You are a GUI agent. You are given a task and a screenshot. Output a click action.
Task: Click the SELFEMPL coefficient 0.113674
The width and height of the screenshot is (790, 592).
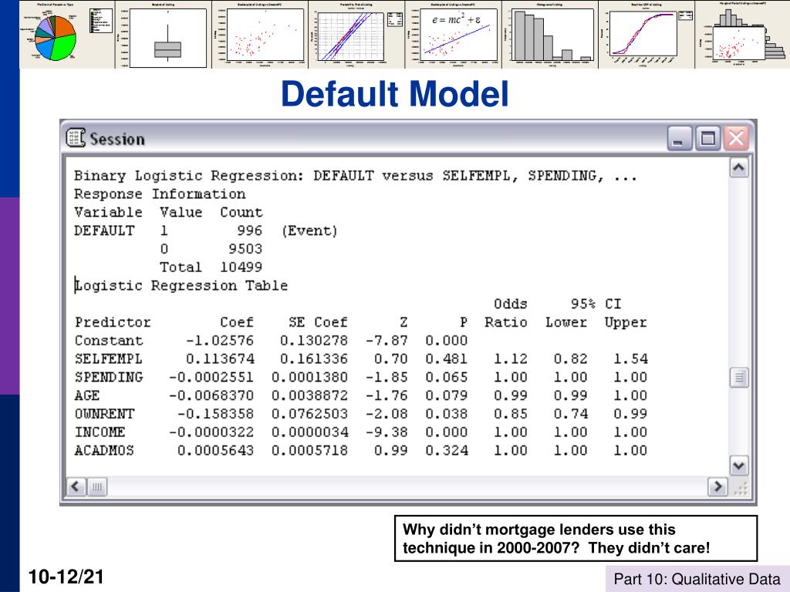coord(220,359)
